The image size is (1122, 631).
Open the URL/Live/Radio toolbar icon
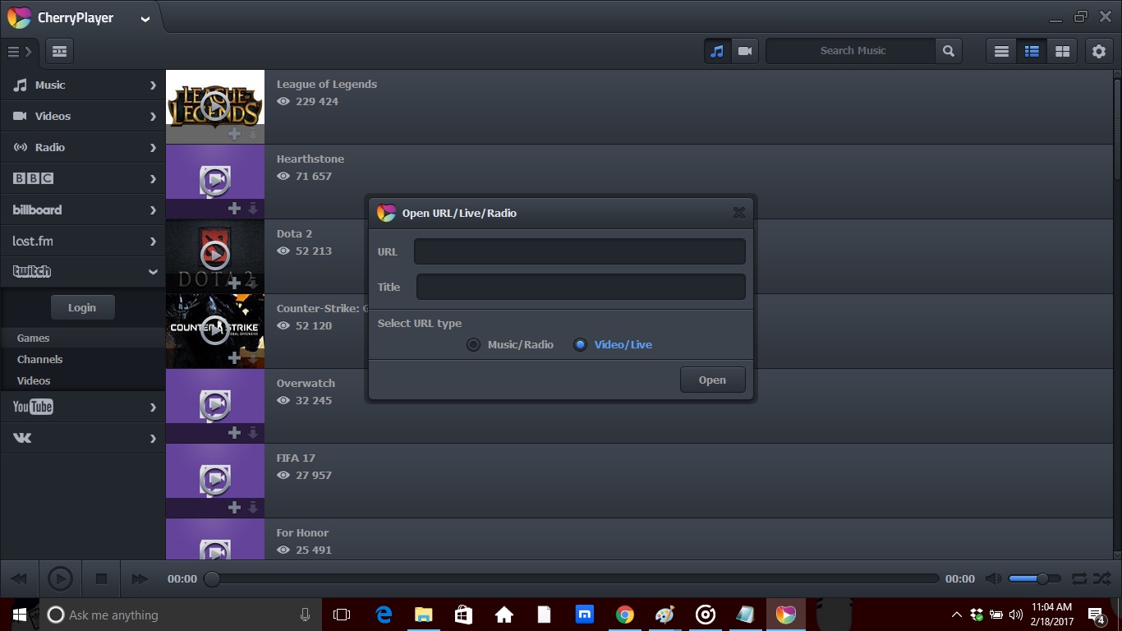[59, 51]
